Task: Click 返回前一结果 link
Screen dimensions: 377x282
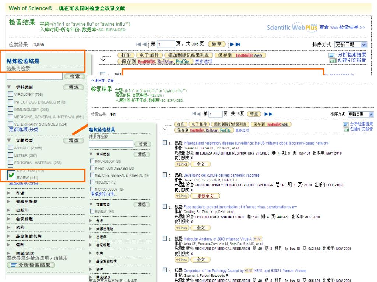Action: click(102, 80)
